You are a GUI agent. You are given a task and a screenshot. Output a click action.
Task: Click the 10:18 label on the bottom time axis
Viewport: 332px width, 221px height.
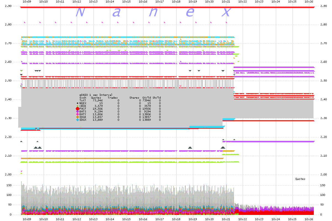(176, 219)
